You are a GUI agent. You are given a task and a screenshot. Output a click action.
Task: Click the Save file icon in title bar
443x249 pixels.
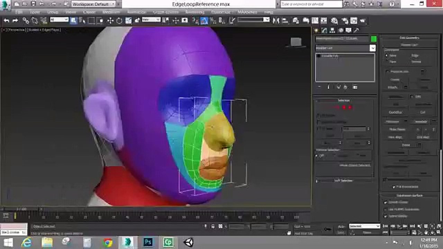click(x=34, y=4)
